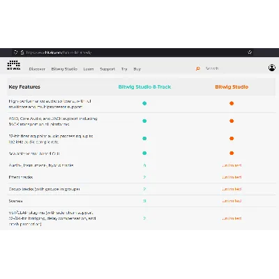Open the Learn menu
This screenshot has width=279, height=279.
89,69
